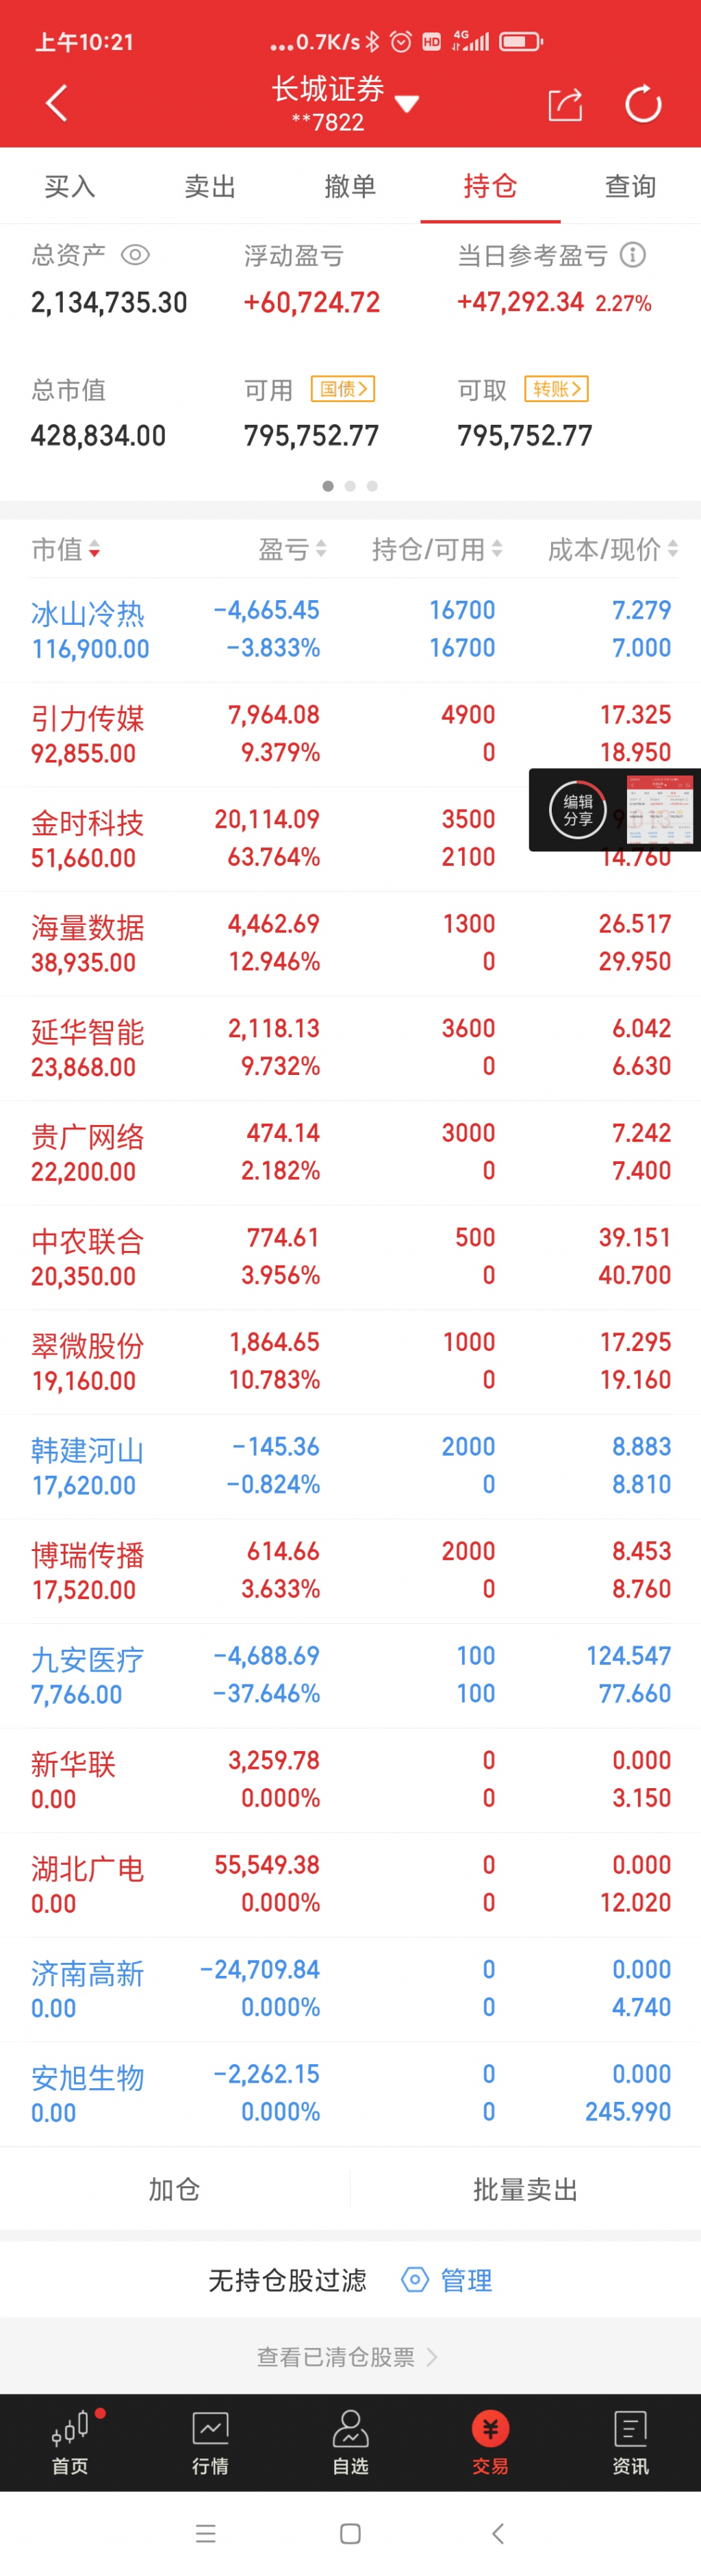Viewport: 701px width, 2576px height.
Task: Sort holdings by 成本/现价 column
Action: tap(612, 549)
